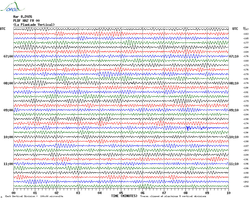This screenshot has width=250, height=200.
Task: Click the DC offset value "-173"
Action: (x=246, y=65)
